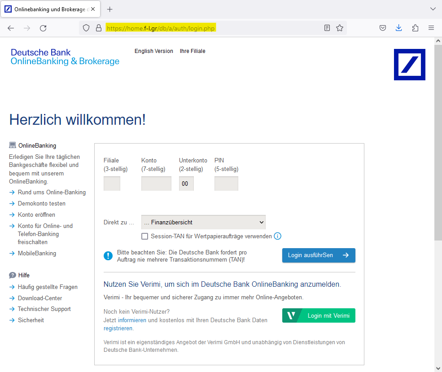Click the Session-TAN info circle icon

click(x=277, y=236)
